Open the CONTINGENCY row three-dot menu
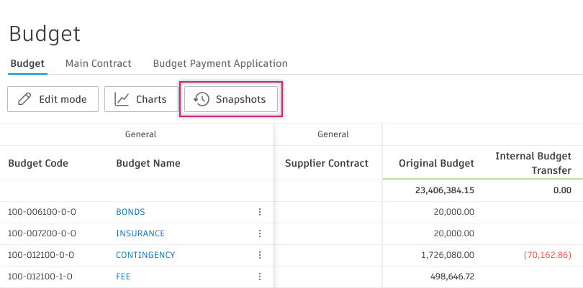 [x=260, y=255]
